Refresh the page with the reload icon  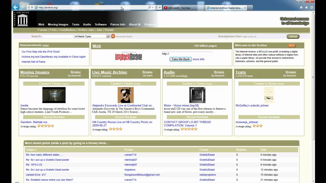(x=28, y=8)
